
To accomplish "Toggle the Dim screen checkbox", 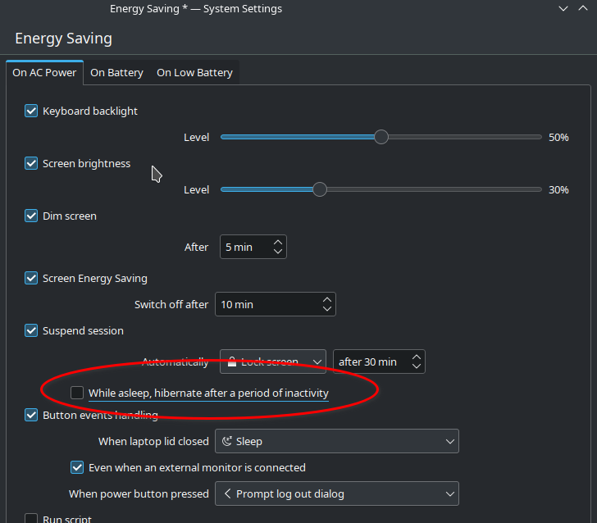I will pyautogui.click(x=31, y=216).
